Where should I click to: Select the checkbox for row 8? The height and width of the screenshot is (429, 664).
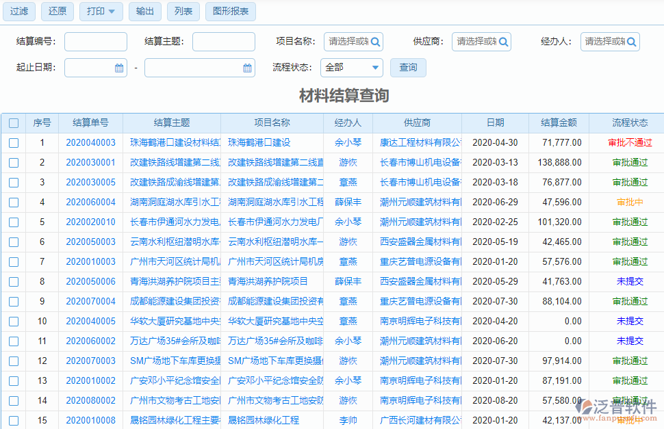[x=14, y=282]
